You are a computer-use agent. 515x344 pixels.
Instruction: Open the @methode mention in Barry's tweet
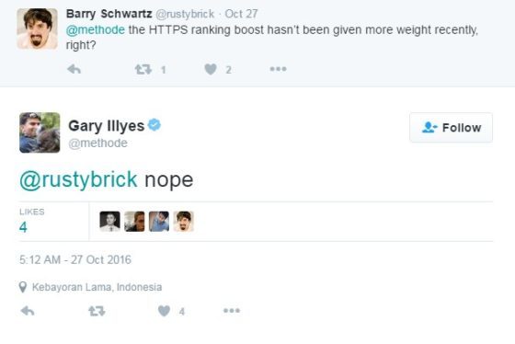point(96,30)
